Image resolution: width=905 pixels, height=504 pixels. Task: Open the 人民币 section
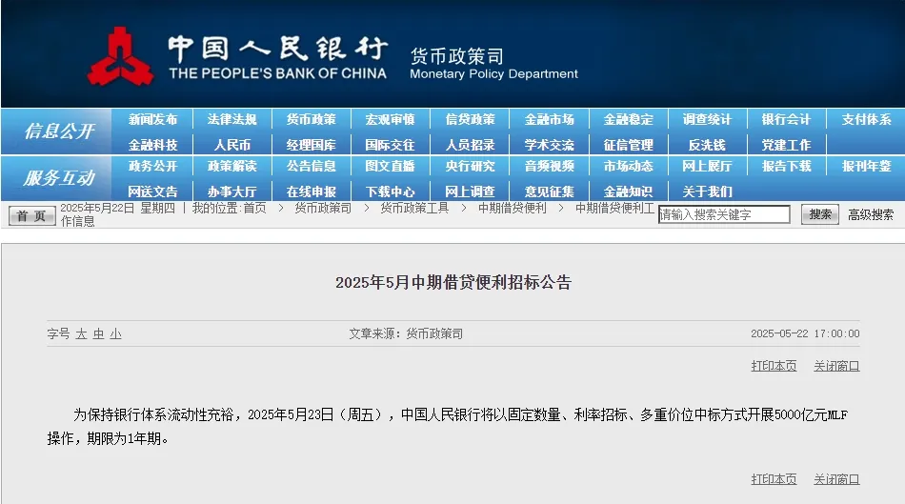pos(232,145)
